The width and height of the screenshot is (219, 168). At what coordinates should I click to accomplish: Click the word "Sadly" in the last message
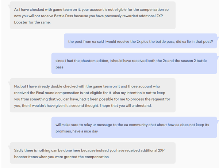click(20, 150)
